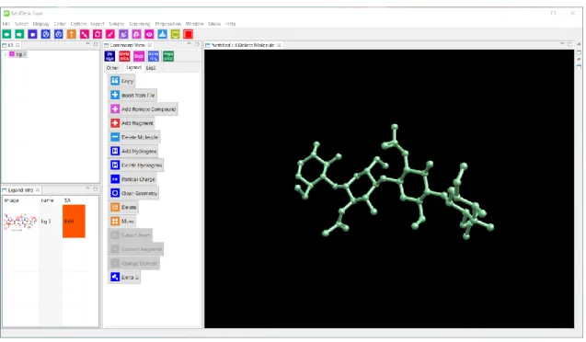Click the green left-arrow toolbar icon
This screenshot has height=342, width=586.
click(x=6, y=34)
